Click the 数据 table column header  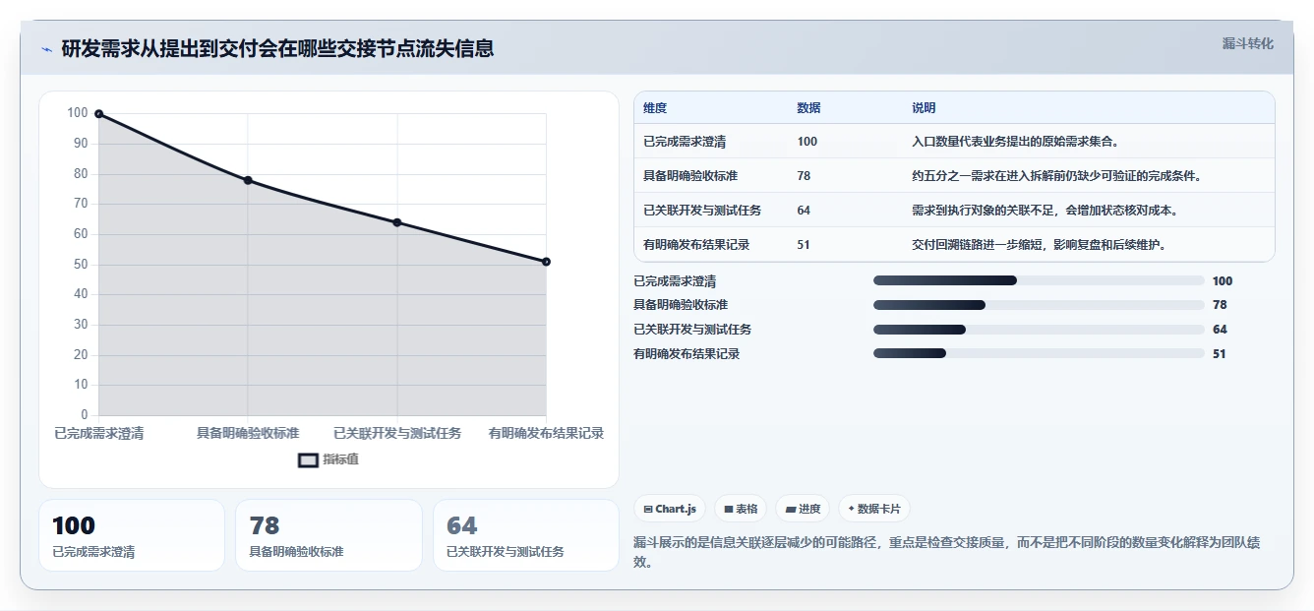808,108
